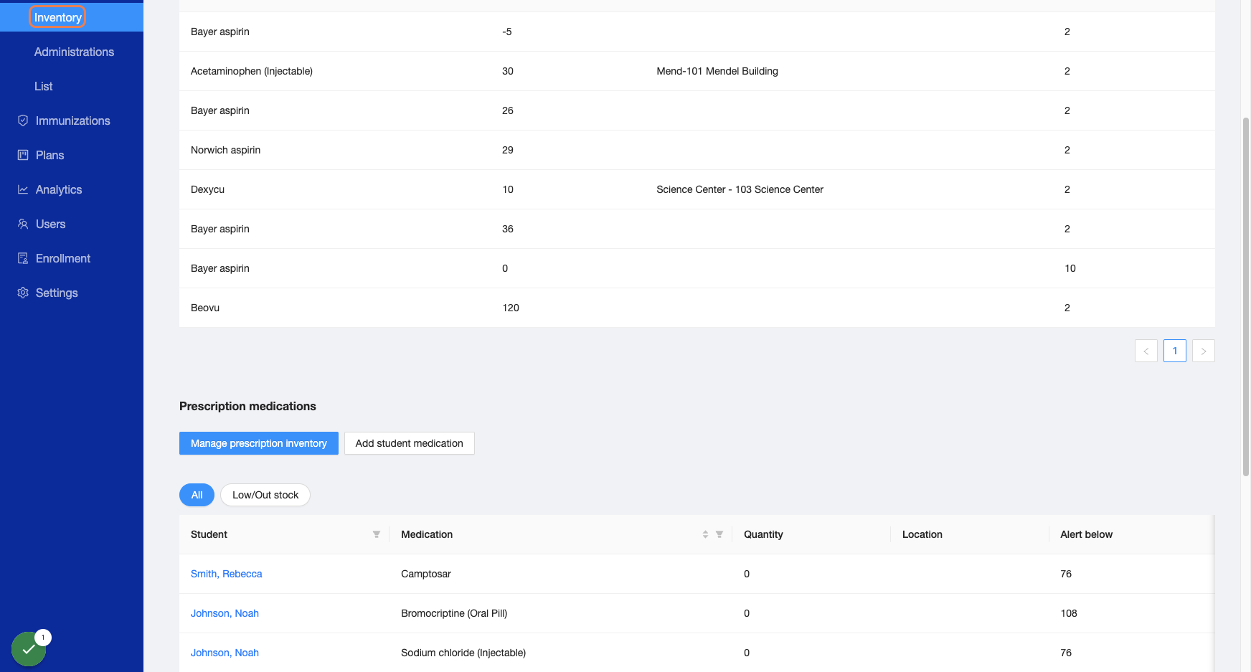
Task: Click Science Center - 103 location cell
Action: pyautogui.click(x=740, y=189)
